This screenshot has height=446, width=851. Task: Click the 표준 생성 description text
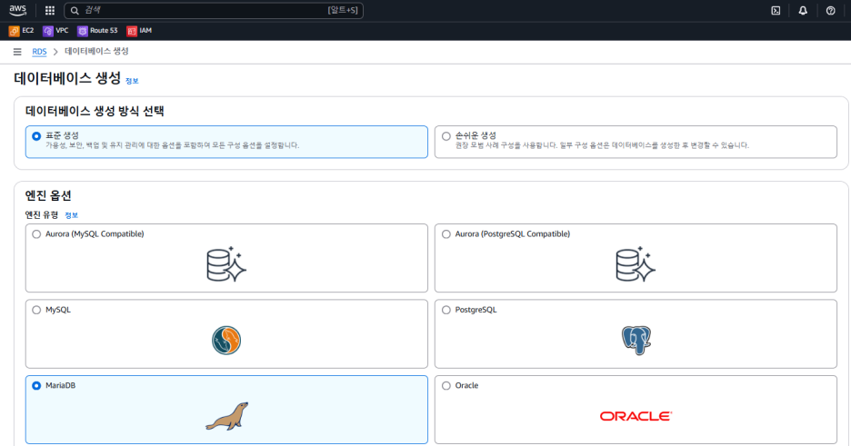tap(172, 145)
